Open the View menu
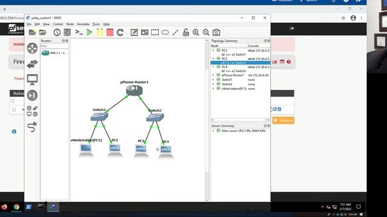The width and height of the screenshot is (387, 217). coord(47,24)
